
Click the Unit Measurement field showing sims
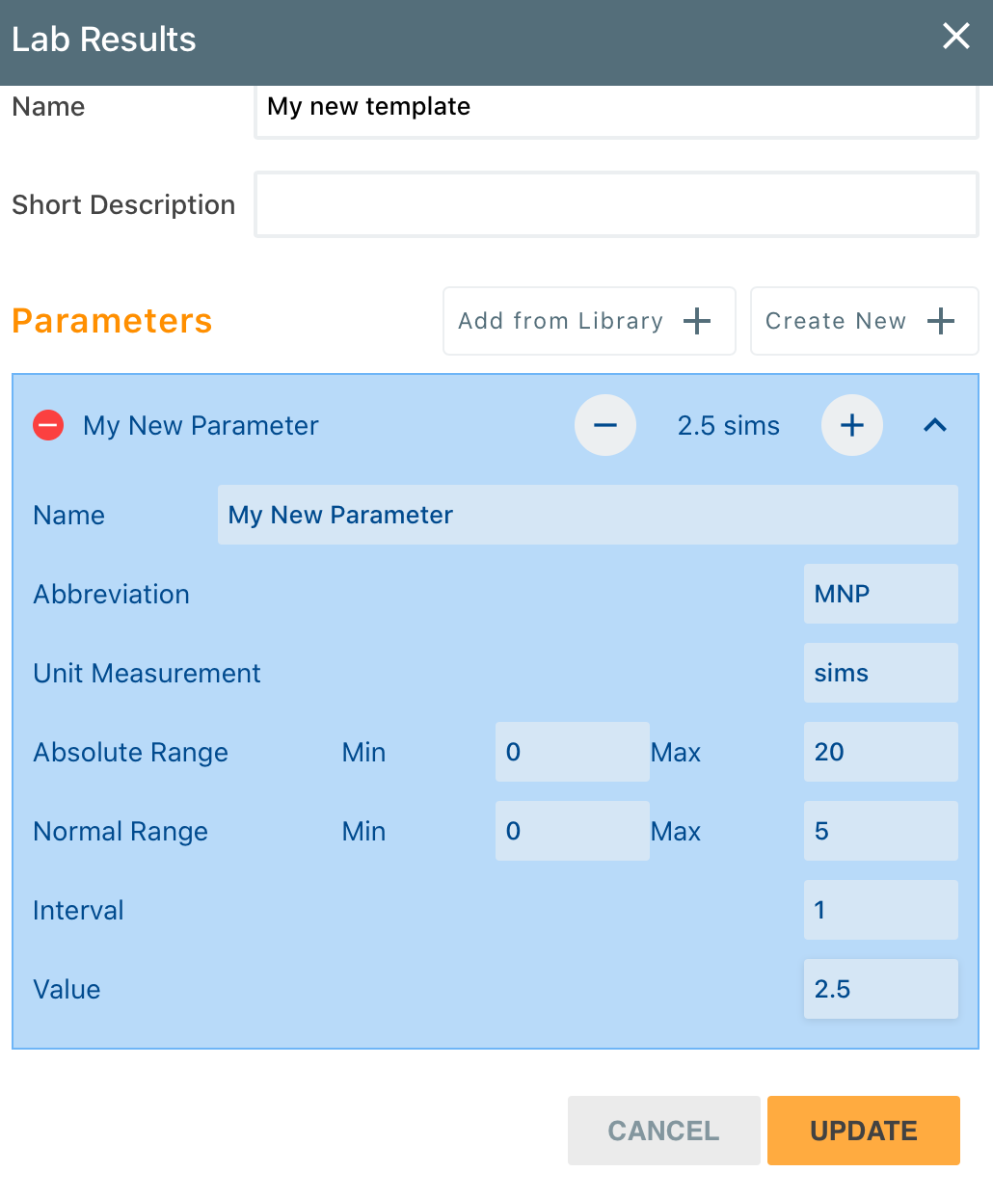coord(880,673)
